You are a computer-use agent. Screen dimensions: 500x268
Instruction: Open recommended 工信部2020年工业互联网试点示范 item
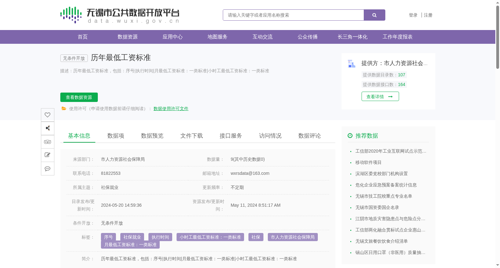(x=391, y=151)
